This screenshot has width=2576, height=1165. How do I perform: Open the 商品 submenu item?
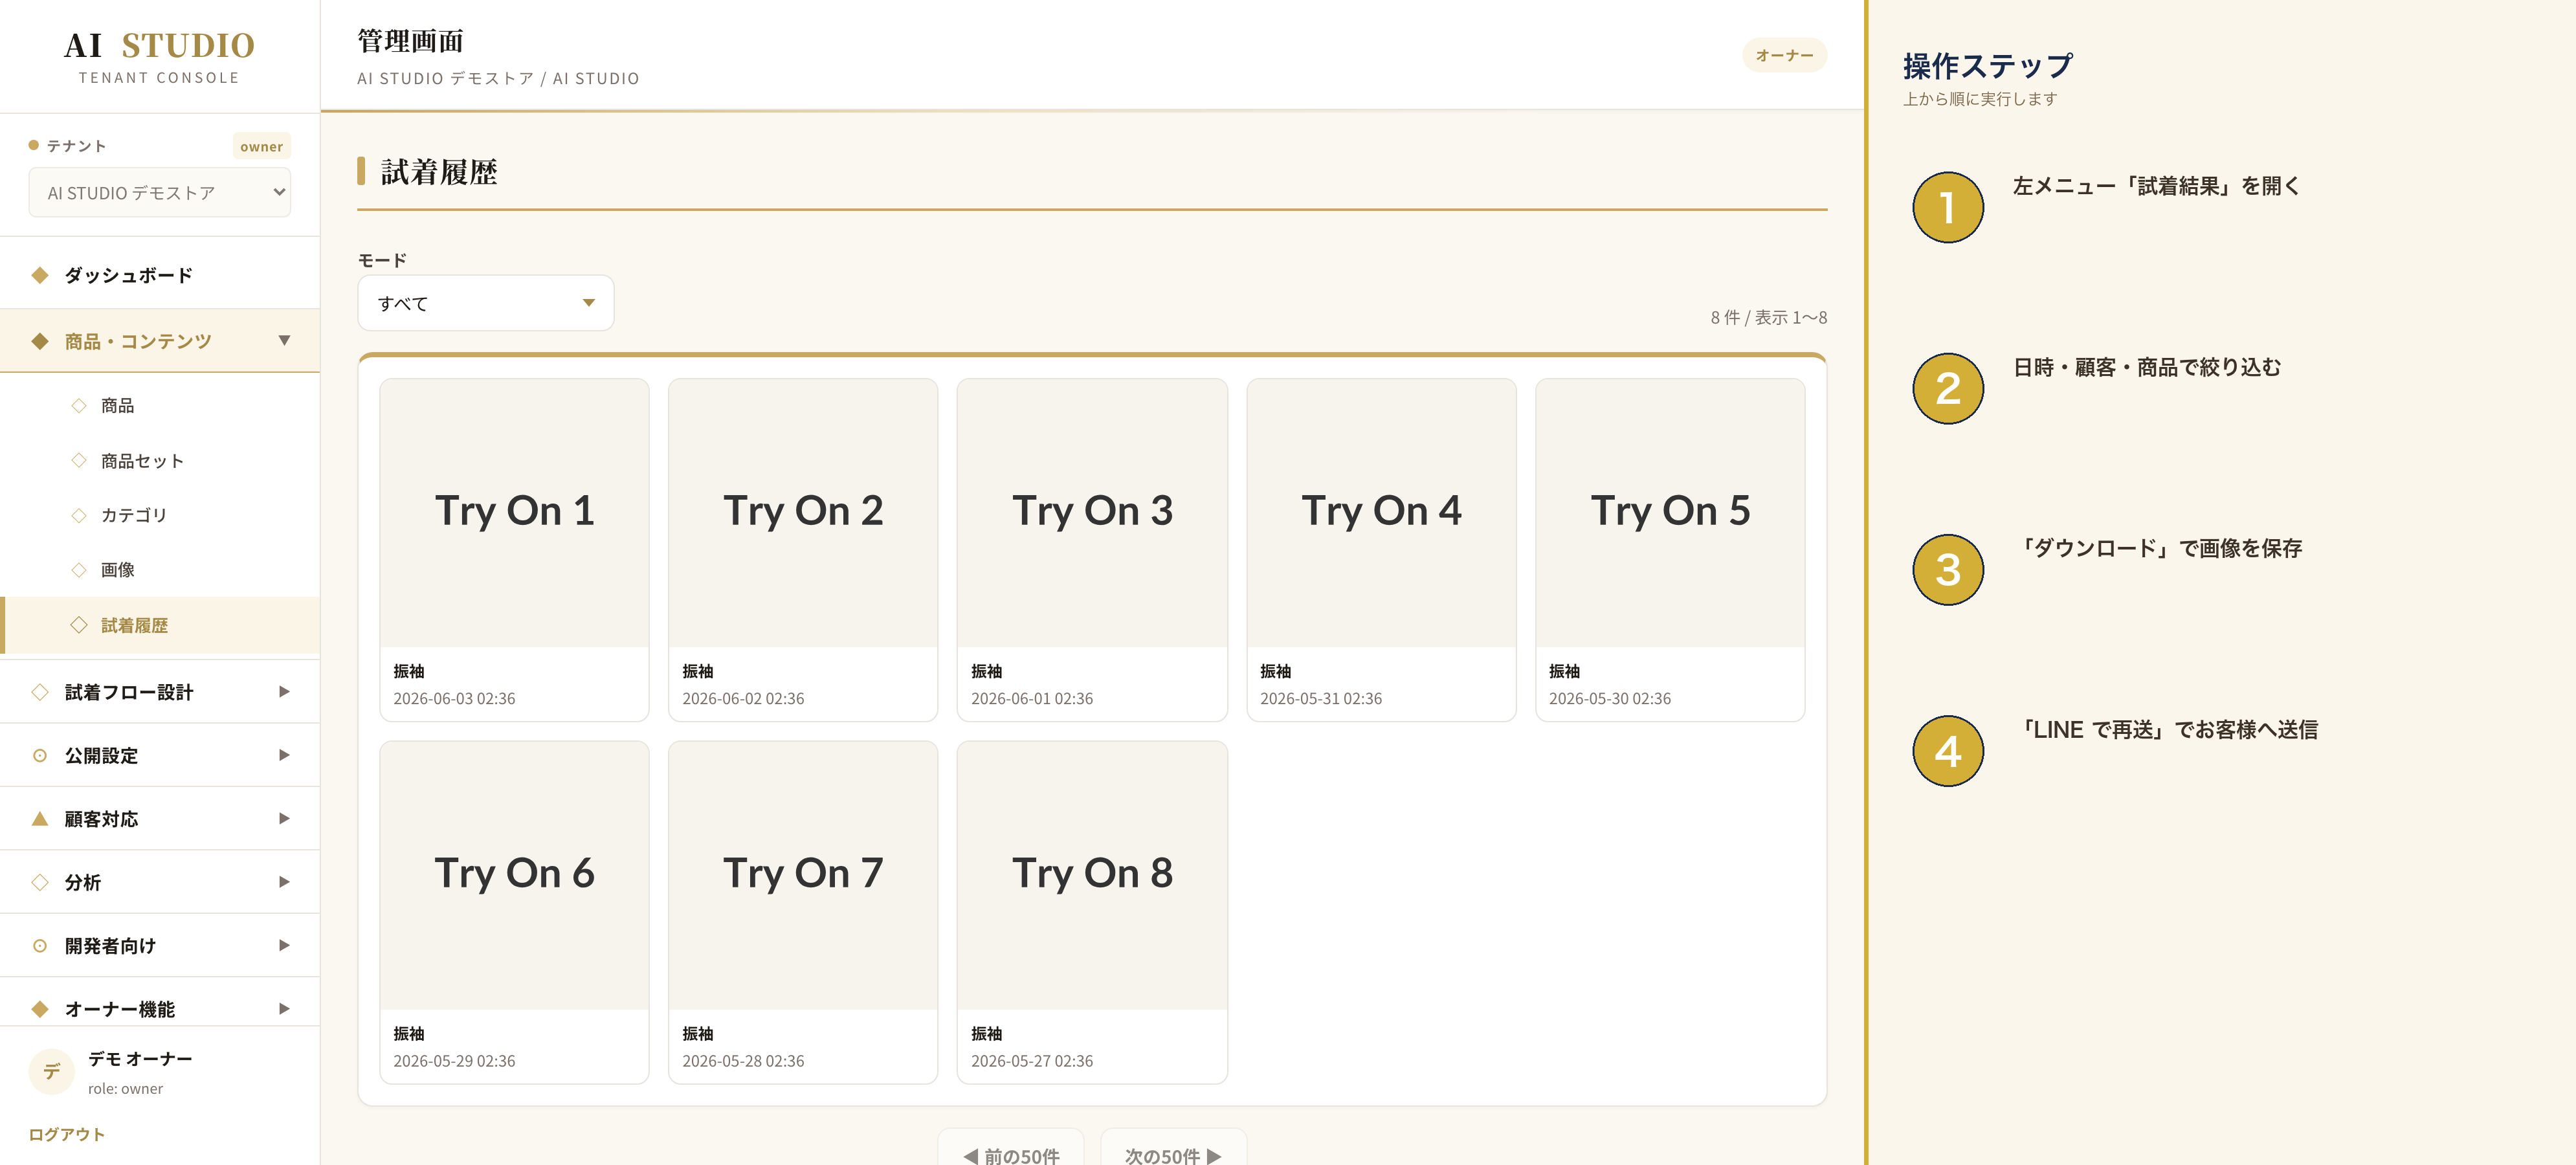click(160, 405)
